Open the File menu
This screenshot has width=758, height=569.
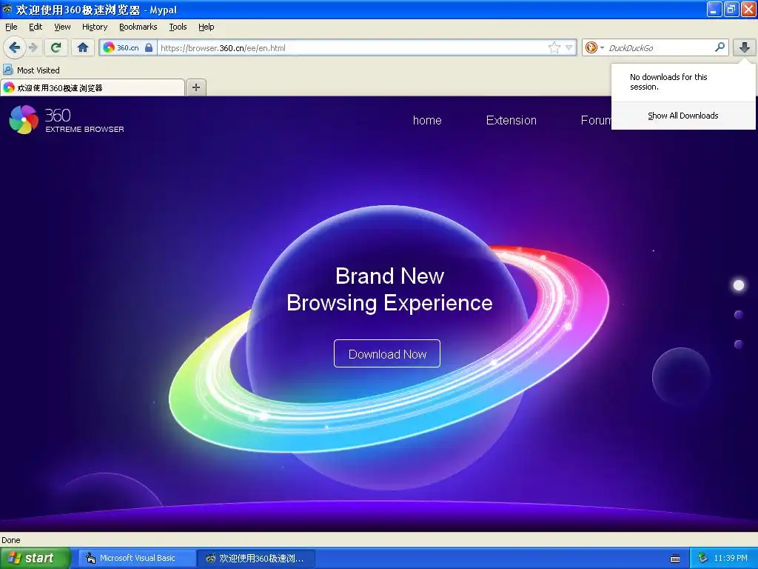tap(11, 27)
